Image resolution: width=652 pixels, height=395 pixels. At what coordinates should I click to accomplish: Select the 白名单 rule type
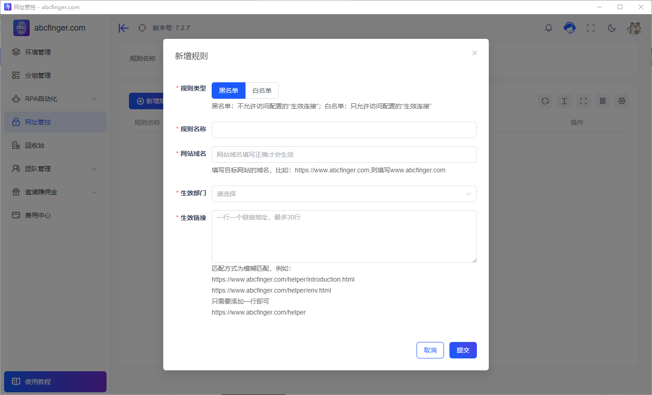[262, 91]
